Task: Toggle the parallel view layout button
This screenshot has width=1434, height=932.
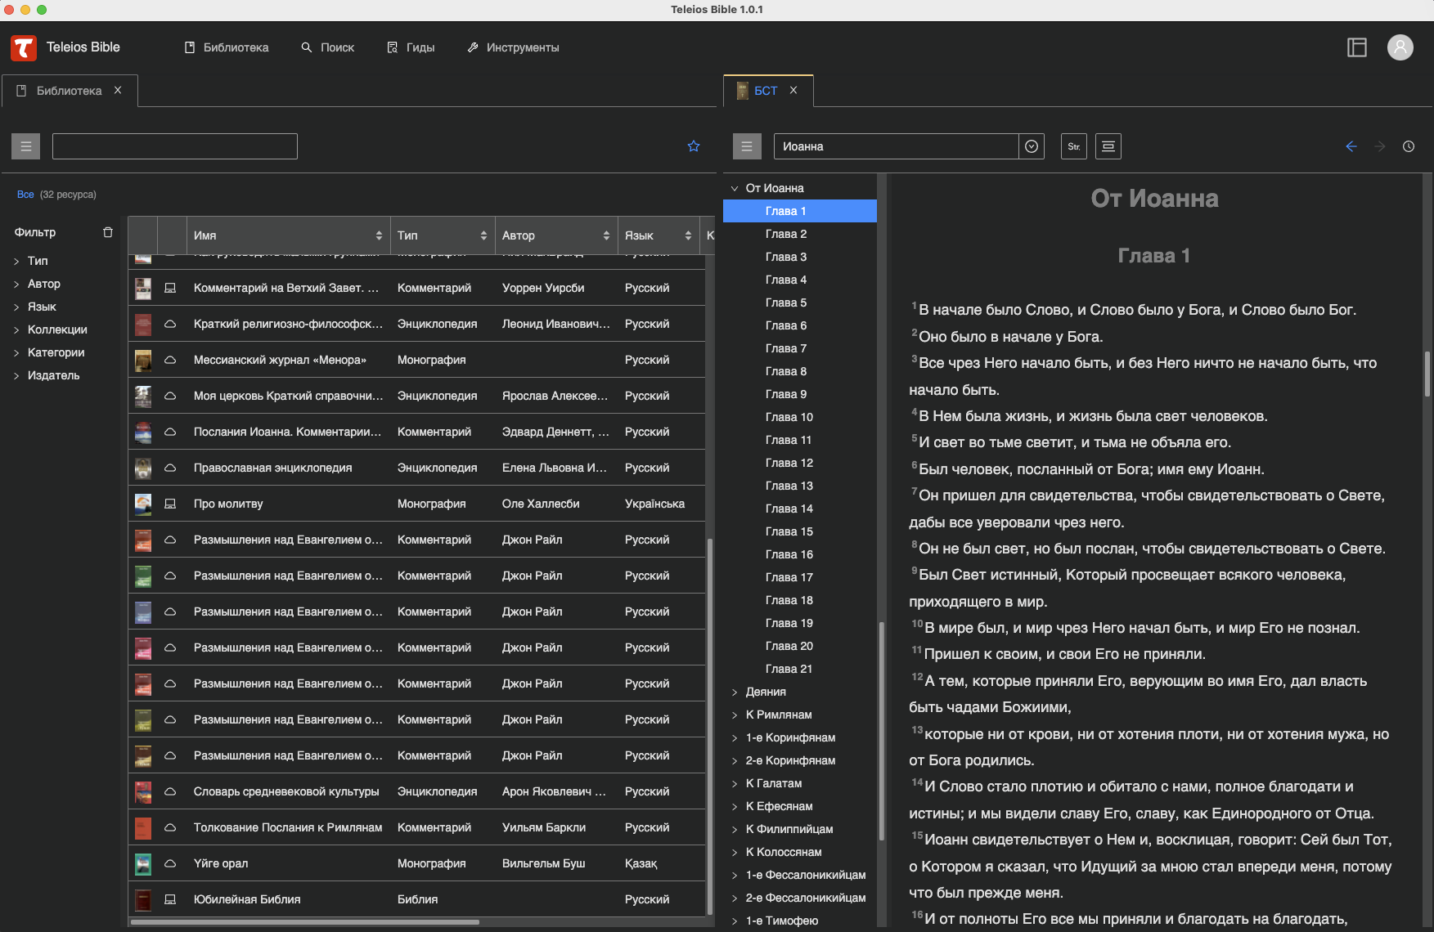Action: tap(1108, 146)
